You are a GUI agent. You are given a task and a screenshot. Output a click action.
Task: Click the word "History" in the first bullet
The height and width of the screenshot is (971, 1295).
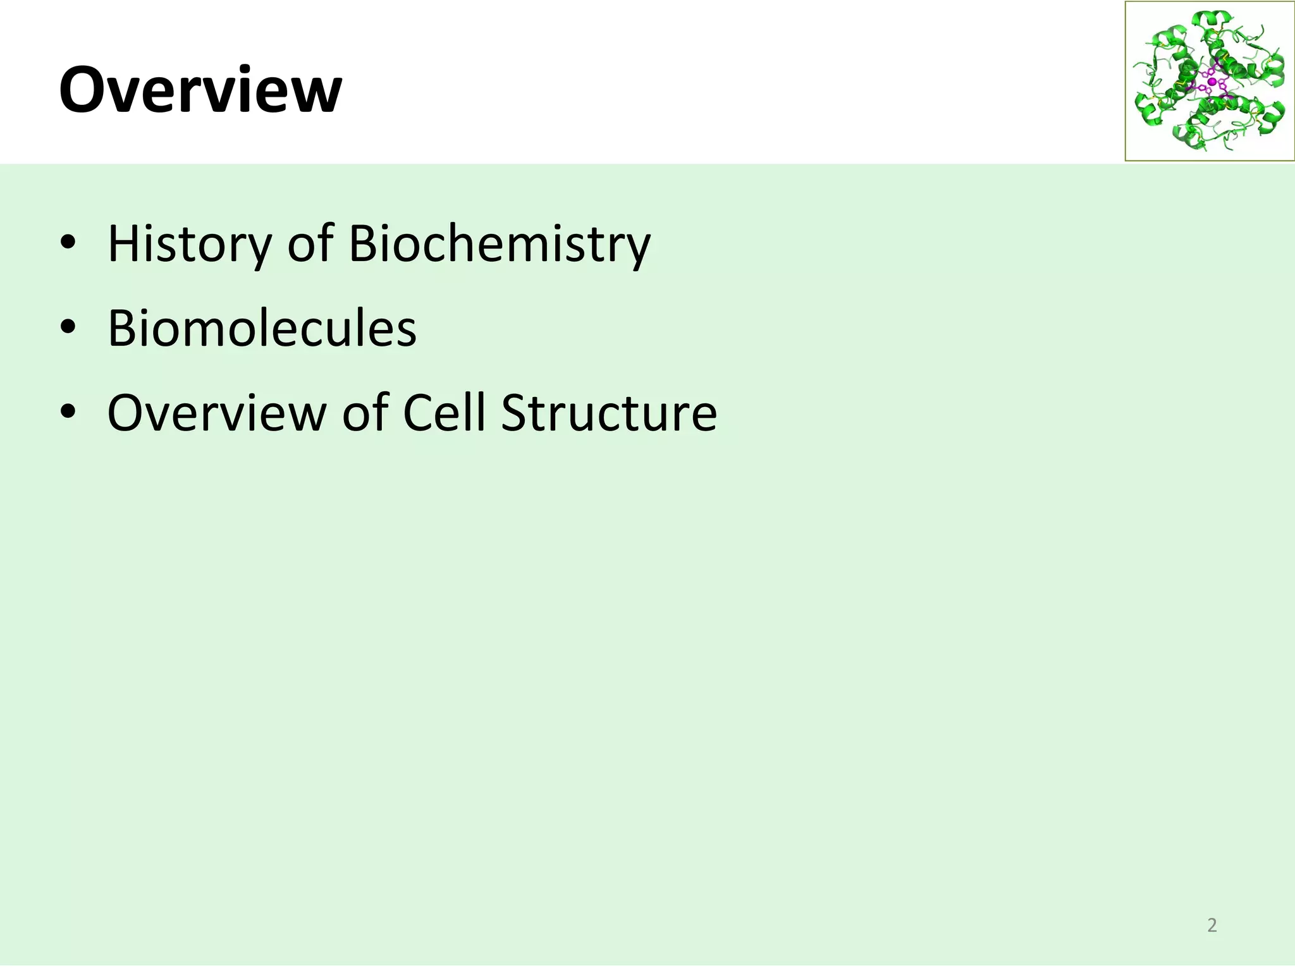(189, 244)
